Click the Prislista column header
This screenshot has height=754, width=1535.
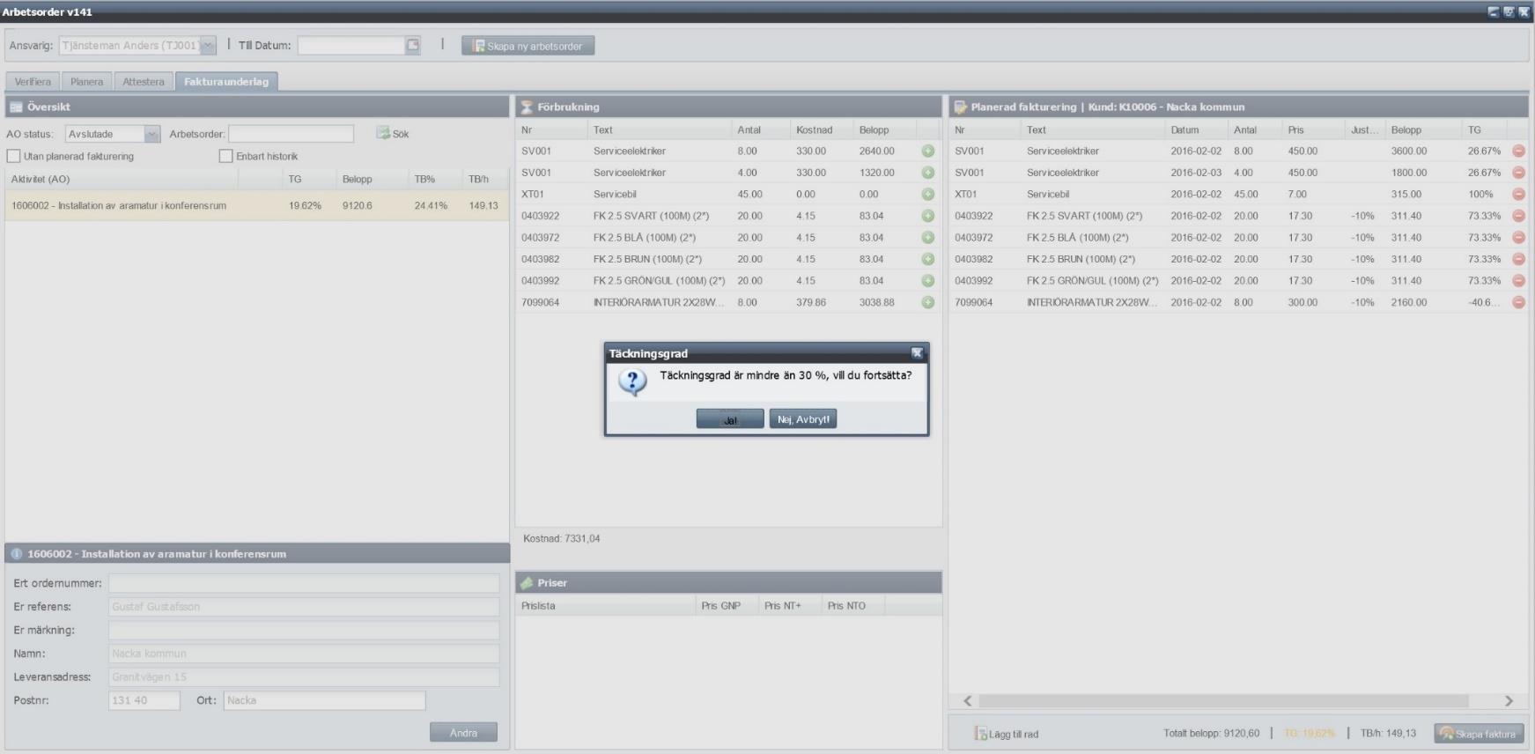[x=606, y=606]
